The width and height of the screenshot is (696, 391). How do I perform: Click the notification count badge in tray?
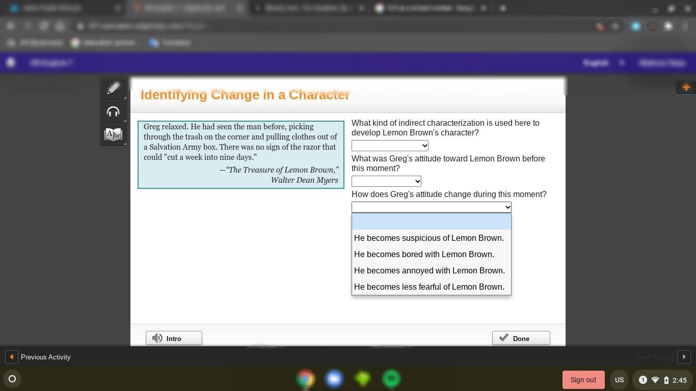643,380
